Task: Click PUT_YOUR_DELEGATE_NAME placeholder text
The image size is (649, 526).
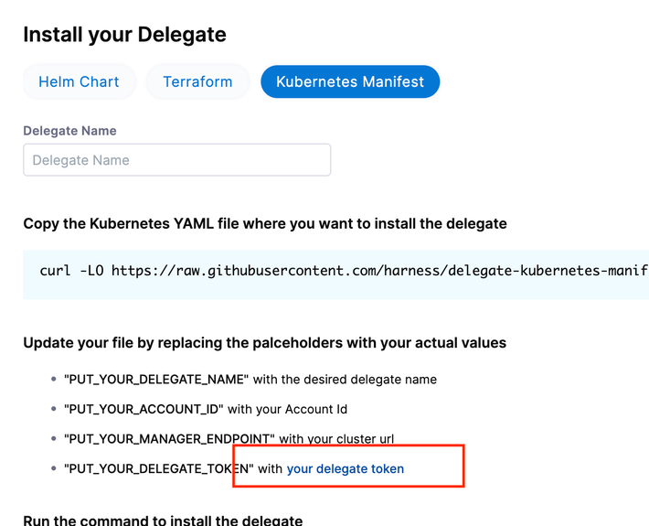Action: tap(156, 379)
